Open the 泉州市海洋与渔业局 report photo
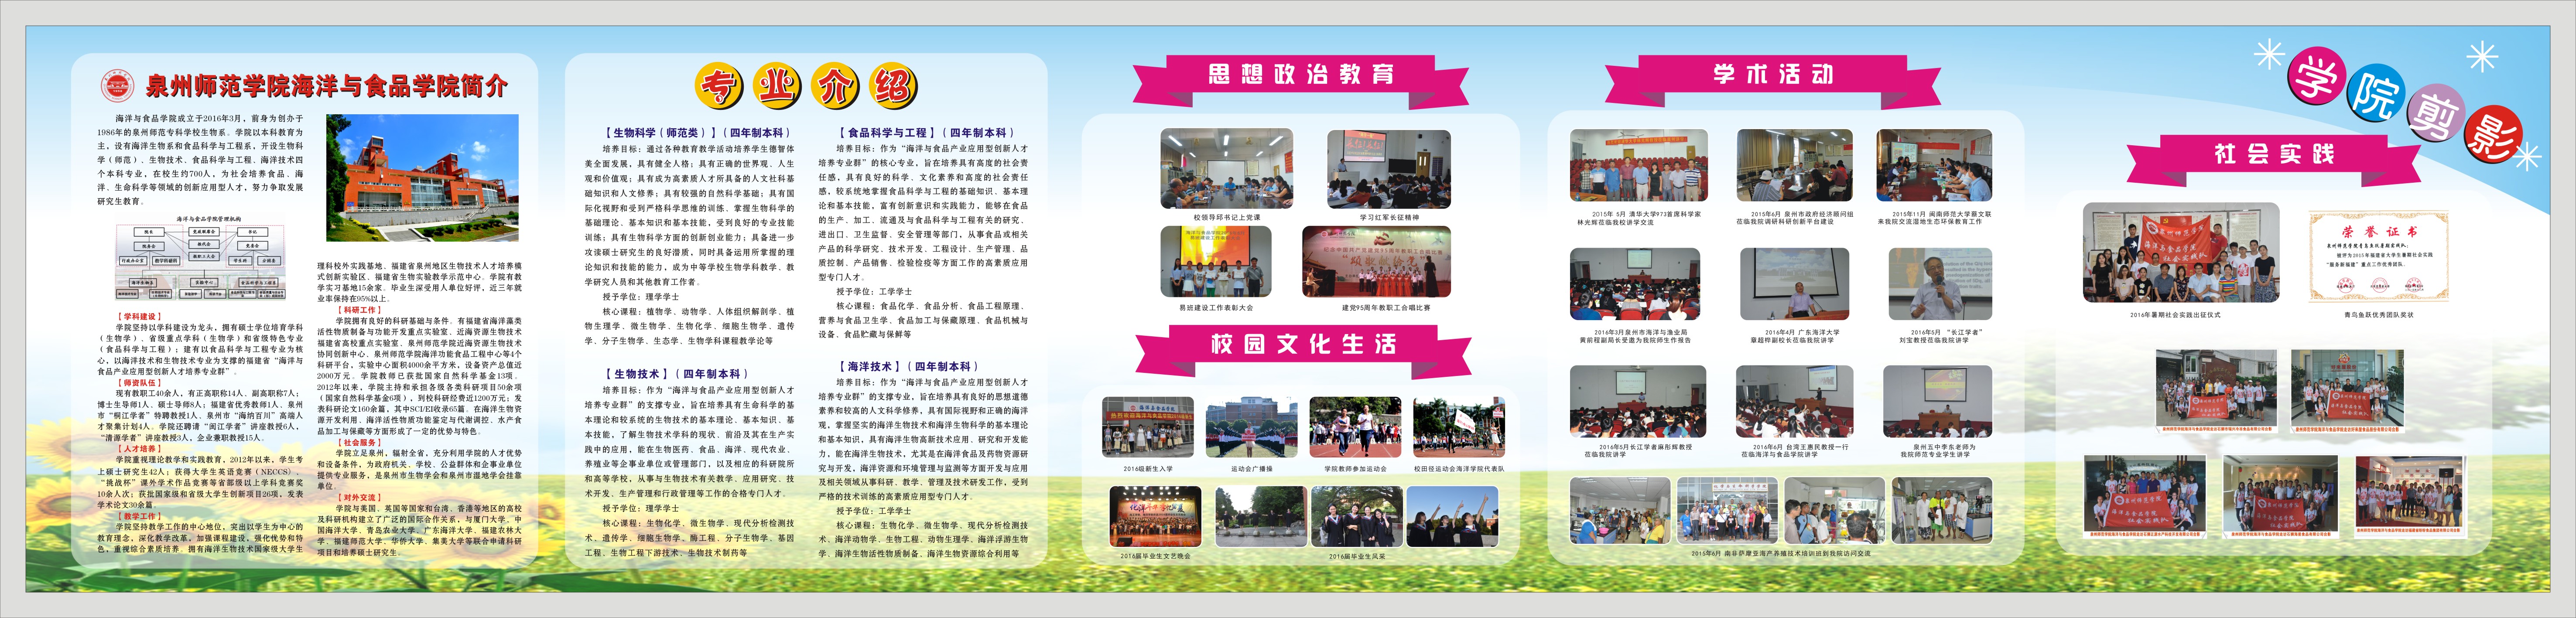 [x=1634, y=285]
